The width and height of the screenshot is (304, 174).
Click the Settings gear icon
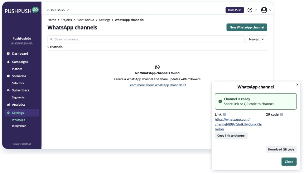click(8, 113)
